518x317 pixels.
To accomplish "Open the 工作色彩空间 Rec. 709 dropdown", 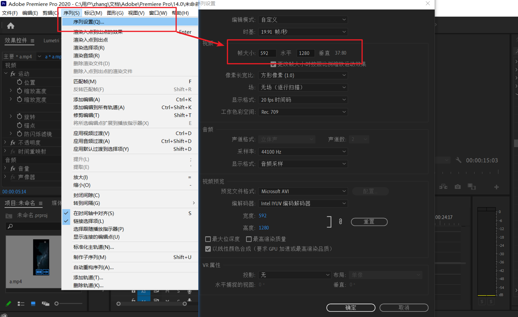I will point(303,112).
